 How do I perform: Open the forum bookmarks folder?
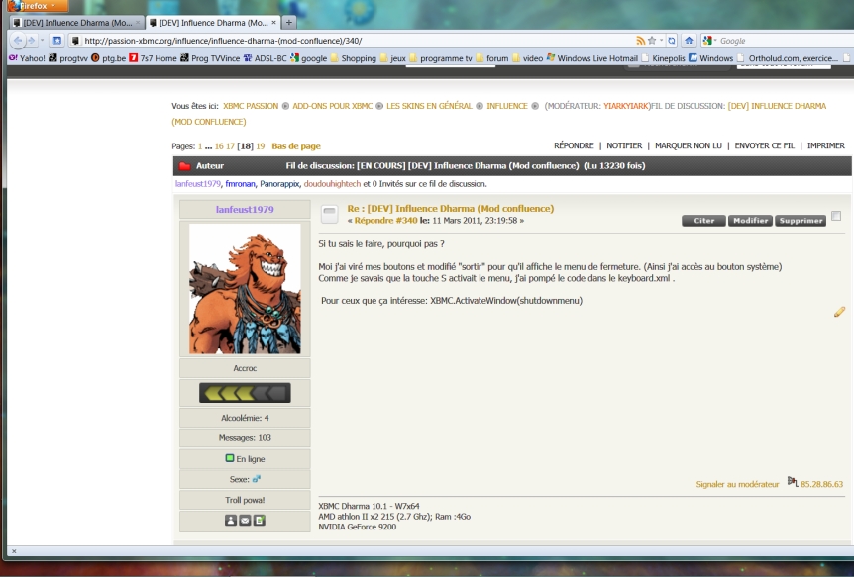[x=491, y=58]
